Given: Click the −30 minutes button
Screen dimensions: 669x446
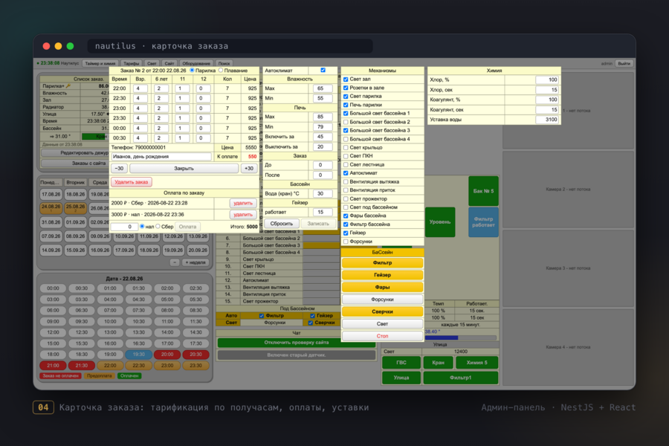Looking at the screenshot, I should tap(119, 169).
